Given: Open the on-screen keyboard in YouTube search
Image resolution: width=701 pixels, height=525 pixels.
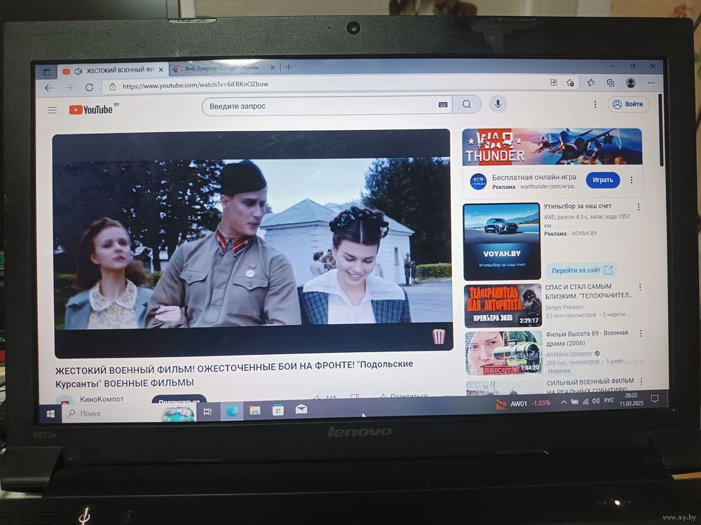Looking at the screenshot, I should (442, 104).
